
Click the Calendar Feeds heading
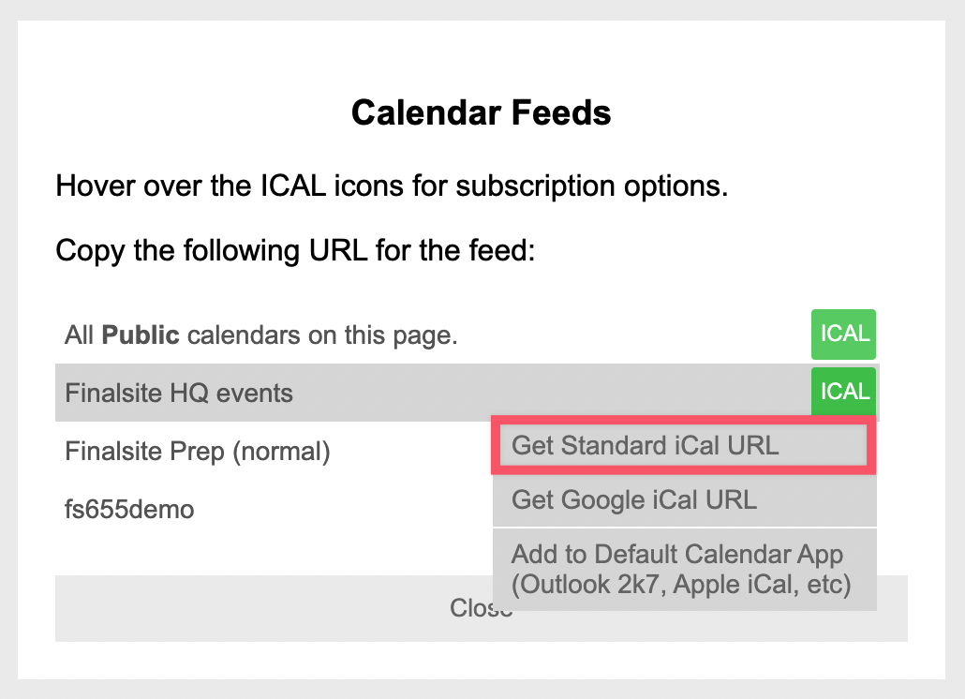(482, 113)
